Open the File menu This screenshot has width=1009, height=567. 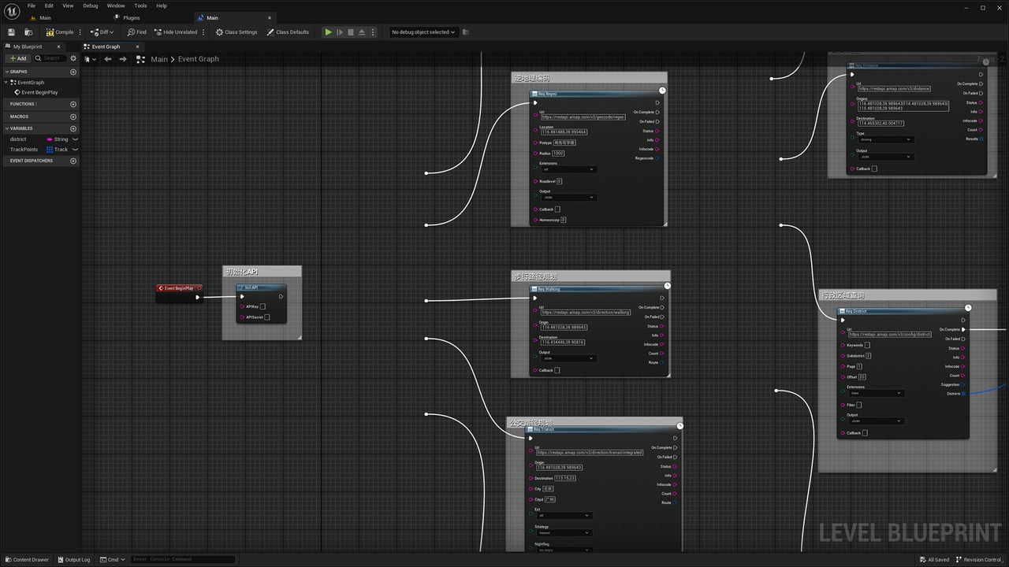[32, 6]
